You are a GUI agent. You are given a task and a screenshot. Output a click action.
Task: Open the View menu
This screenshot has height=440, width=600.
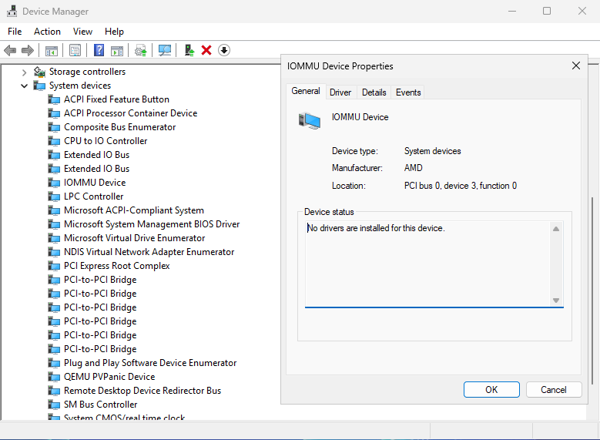tap(82, 32)
